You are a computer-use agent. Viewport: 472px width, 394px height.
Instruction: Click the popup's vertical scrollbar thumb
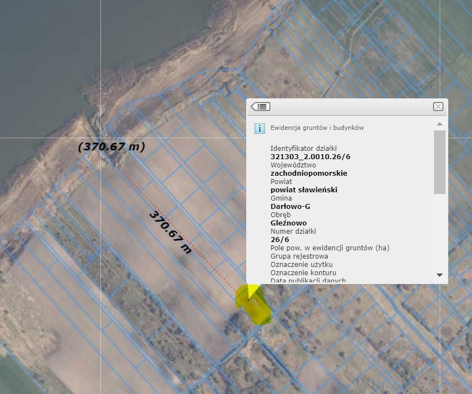(439, 162)
